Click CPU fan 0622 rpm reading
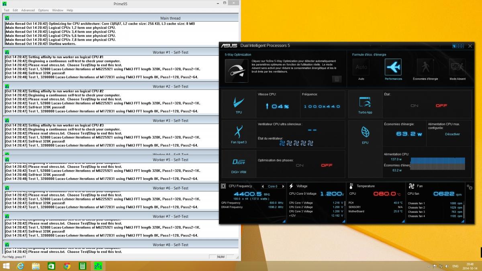Screen dimensions: 482x271 coord(444,194)
